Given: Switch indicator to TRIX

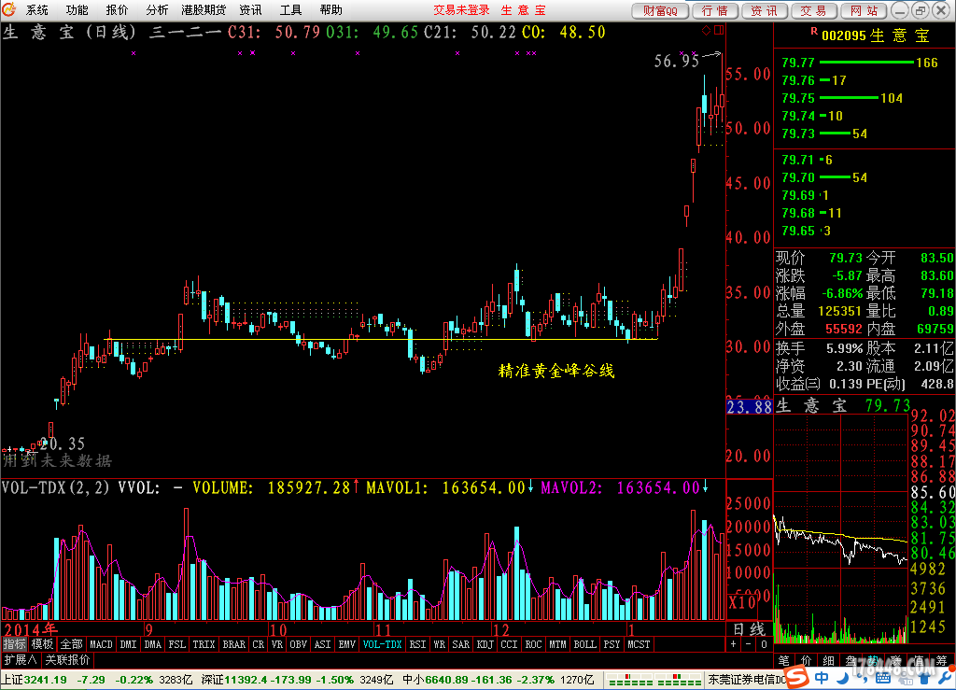Looking at the screenshot, I should (x=204, y=644).
